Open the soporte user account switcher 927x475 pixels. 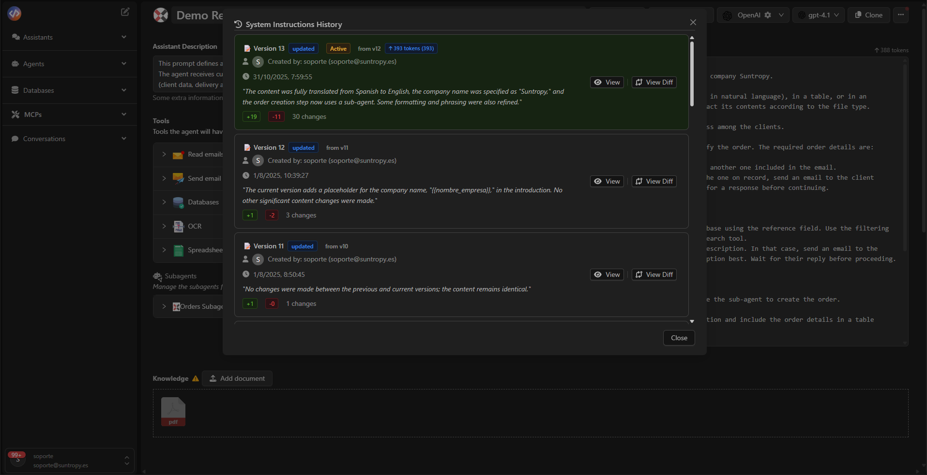pos(70,461)
